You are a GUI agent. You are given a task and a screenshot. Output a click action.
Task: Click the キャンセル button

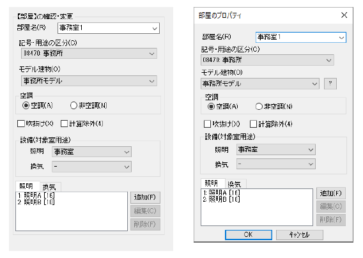click(300, 234)
